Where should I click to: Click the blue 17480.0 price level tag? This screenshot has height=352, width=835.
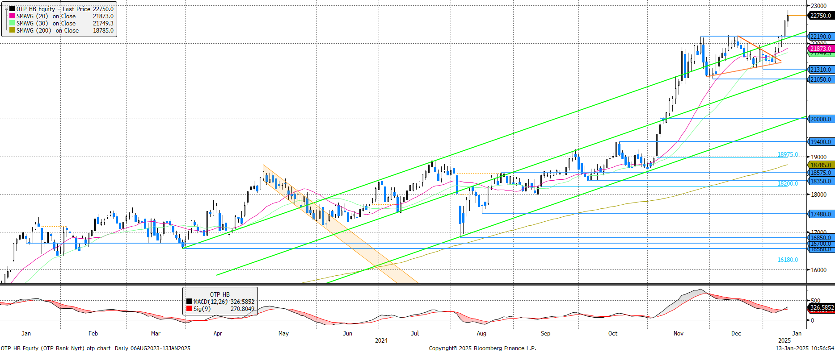(821, 214)
